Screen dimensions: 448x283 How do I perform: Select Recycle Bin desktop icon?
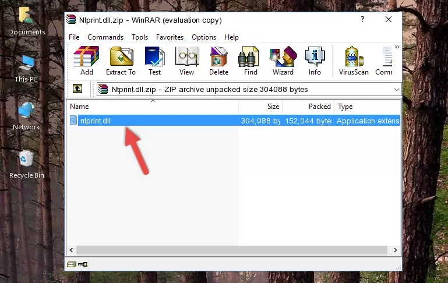27,164
